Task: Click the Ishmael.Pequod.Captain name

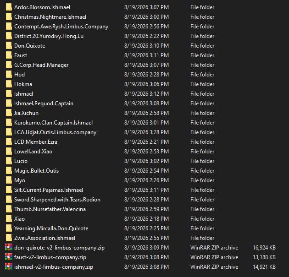Action: click(x=44, y=103)
